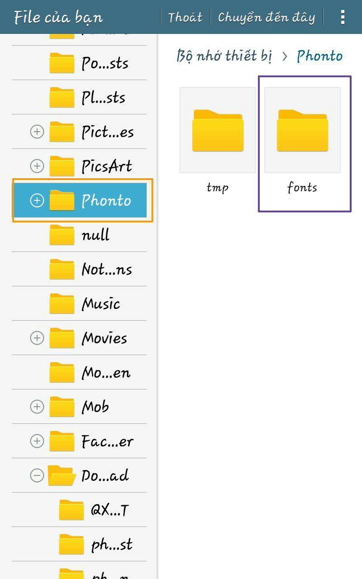Select the ph...st subfolder icon
This screenshot has height=579, width=362.
71,544
